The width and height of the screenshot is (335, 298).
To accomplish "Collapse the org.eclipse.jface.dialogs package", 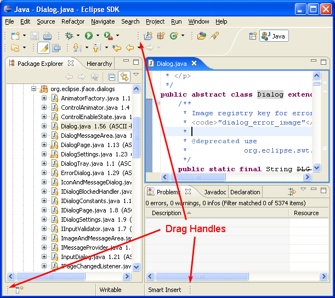I will (x=33, y=88).
